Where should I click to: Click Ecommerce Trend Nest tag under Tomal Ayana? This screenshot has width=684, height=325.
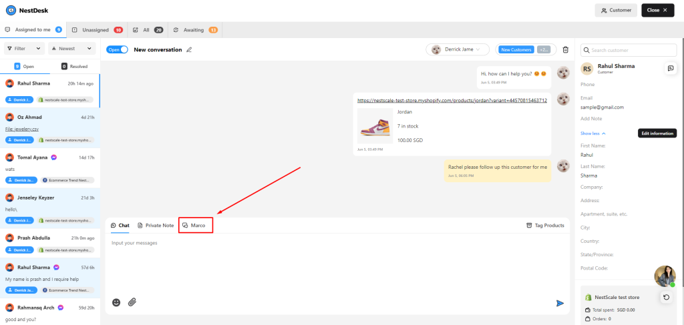pos(67,180)
